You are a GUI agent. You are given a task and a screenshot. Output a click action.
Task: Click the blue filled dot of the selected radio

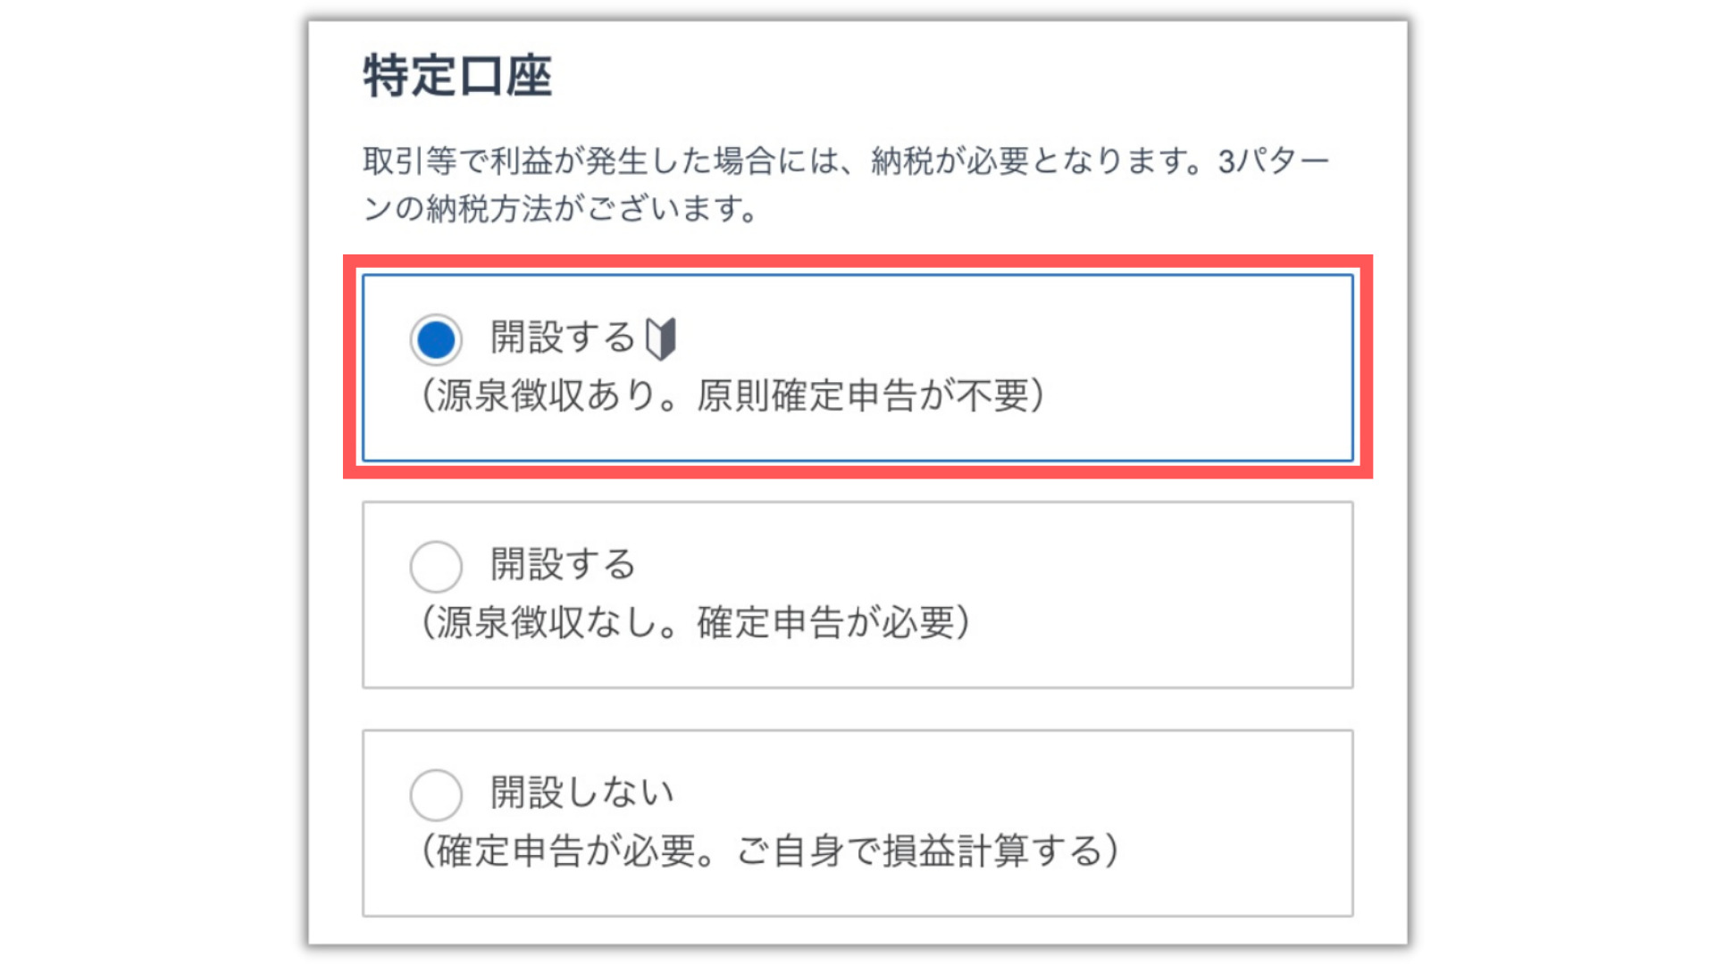click(x=436, y=340)
